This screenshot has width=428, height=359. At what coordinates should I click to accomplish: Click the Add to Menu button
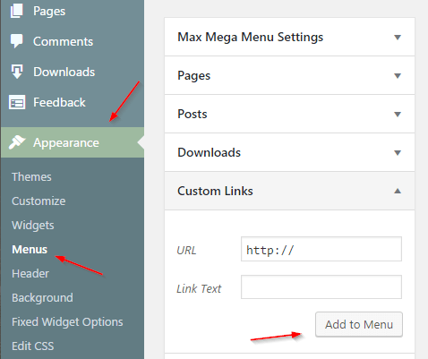click(359, 324)
